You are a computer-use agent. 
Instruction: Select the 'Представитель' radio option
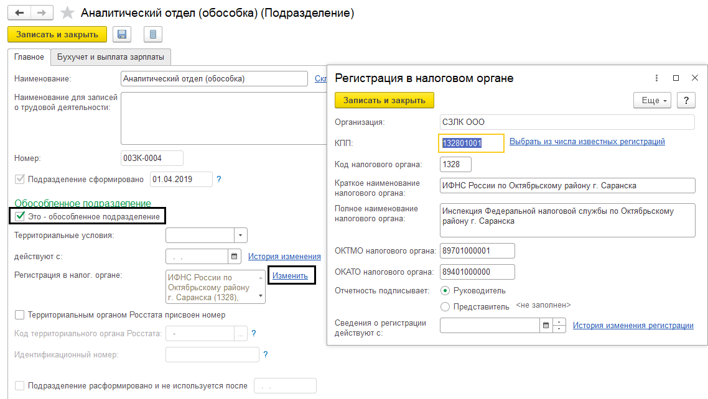pos(445,306)
